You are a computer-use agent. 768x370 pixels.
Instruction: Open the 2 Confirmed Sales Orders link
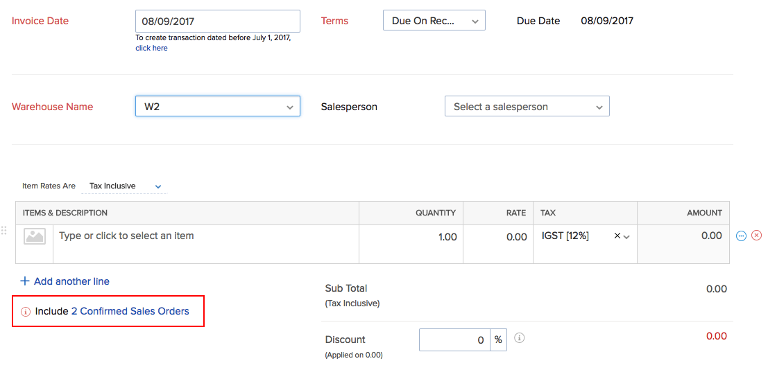coord(130,312)
